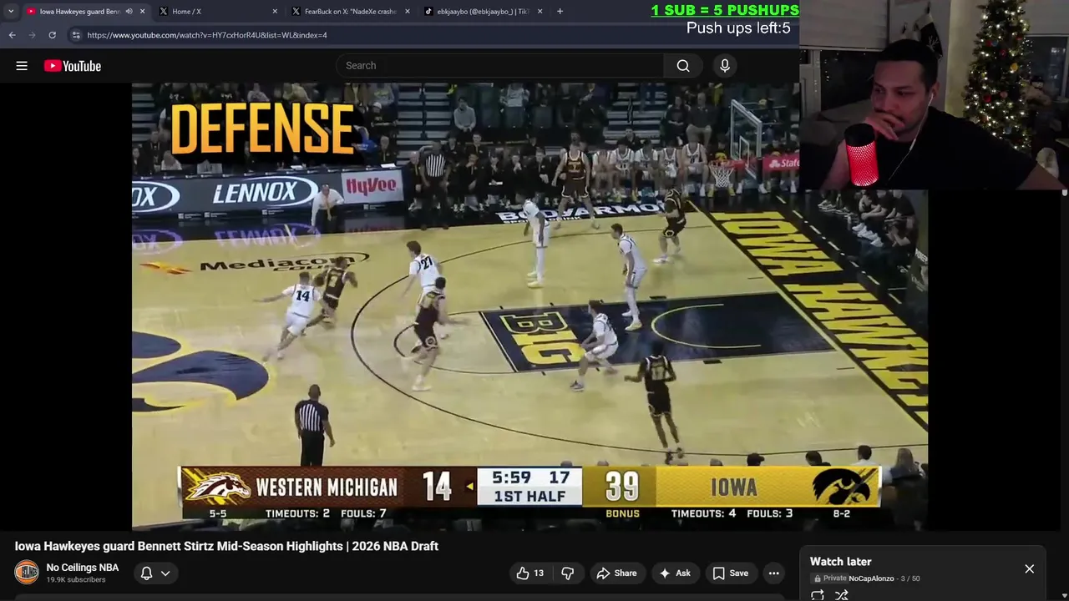Start voice search with the microphone icon
Viewport: 1069px width, 601px height.
click(725, 66)
